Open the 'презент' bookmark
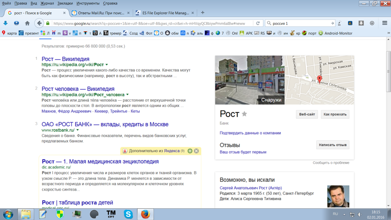 click(29, 33)
